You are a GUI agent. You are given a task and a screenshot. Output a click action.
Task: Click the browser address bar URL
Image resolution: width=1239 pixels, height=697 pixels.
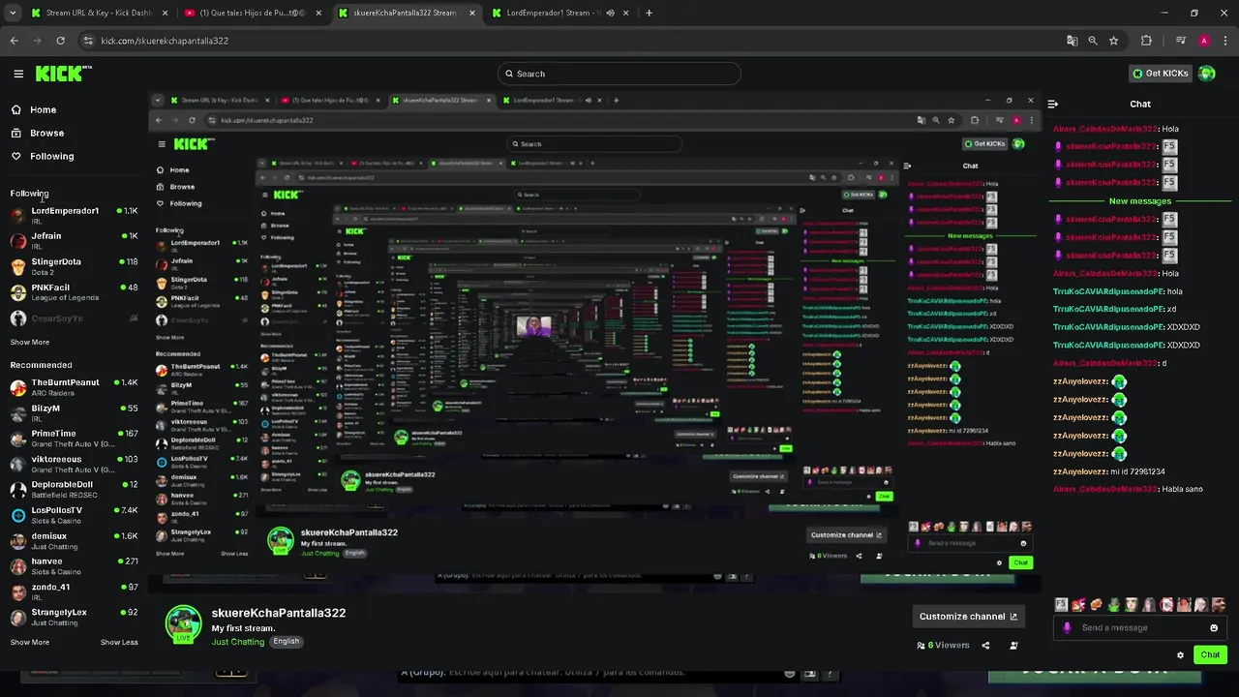(x=165, y=41)
